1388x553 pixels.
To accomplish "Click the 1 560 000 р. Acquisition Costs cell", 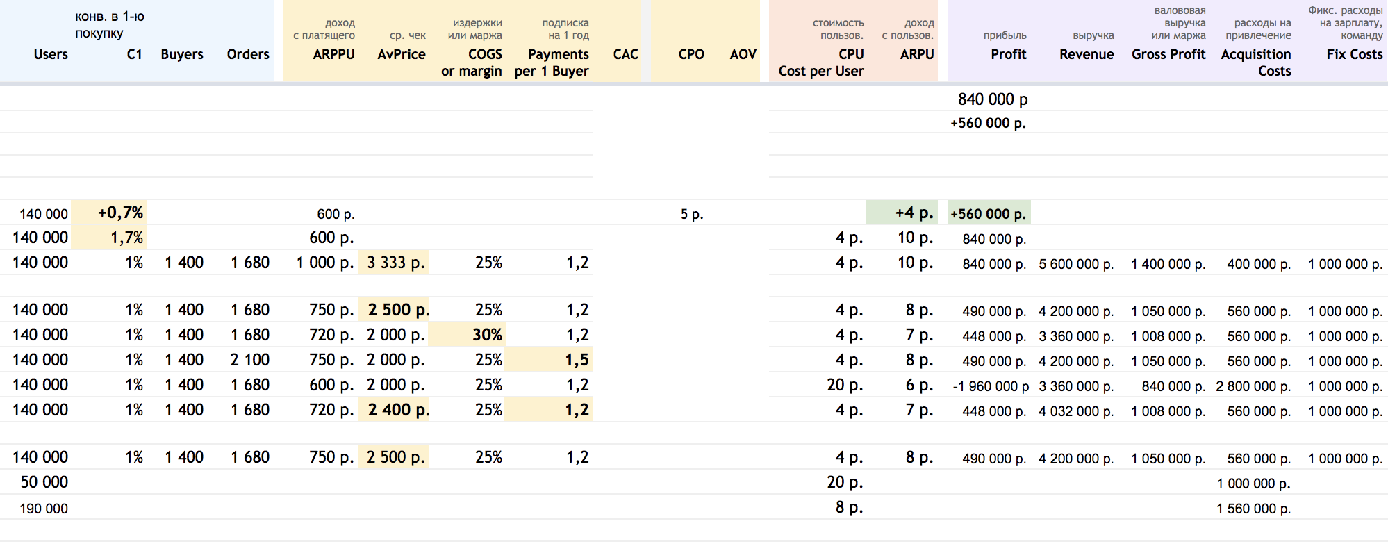I will pyautogui.click(x=1253, y=509).
